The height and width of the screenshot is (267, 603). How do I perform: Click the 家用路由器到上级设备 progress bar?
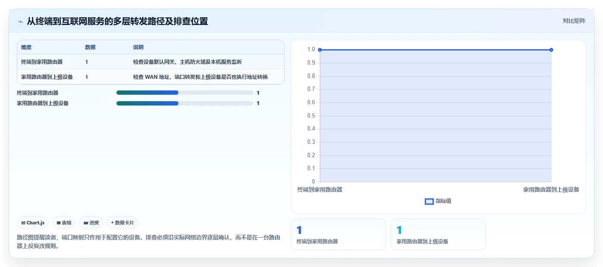[185, 103]
